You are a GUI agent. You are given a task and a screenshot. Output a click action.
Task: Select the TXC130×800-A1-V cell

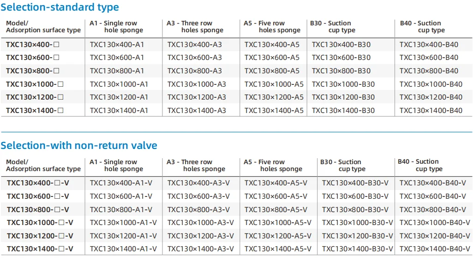click(121, 210)
